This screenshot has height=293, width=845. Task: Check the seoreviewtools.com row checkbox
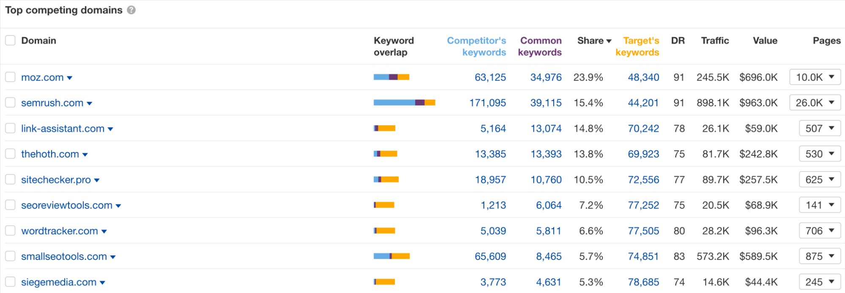10,205
